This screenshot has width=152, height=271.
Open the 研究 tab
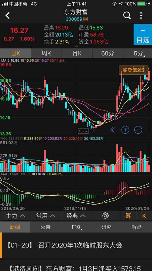click(x=106, y=227)
